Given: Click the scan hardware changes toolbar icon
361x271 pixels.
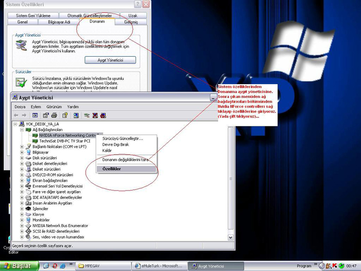Looking at the screenshot, I should (76, 115).
